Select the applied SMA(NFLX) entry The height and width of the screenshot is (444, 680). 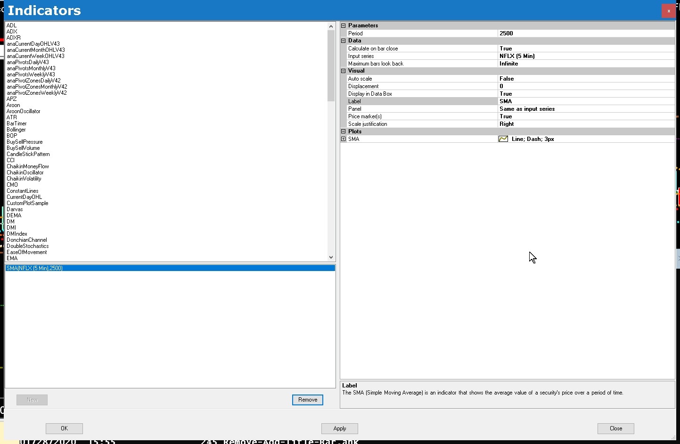tap(34, 268)
